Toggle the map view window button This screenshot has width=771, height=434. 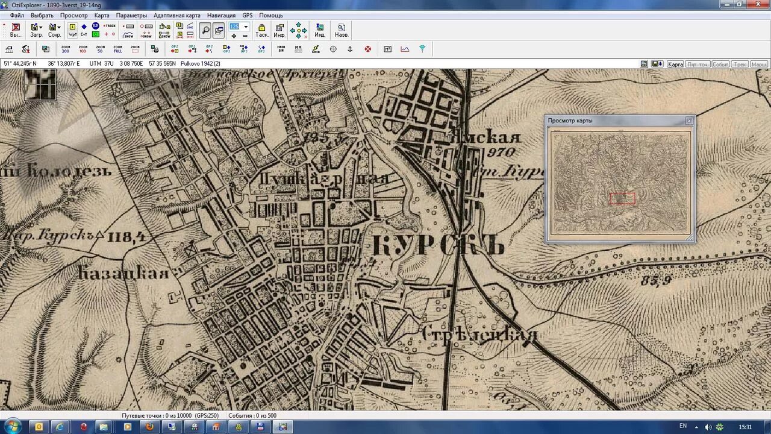tap(219, 30)
